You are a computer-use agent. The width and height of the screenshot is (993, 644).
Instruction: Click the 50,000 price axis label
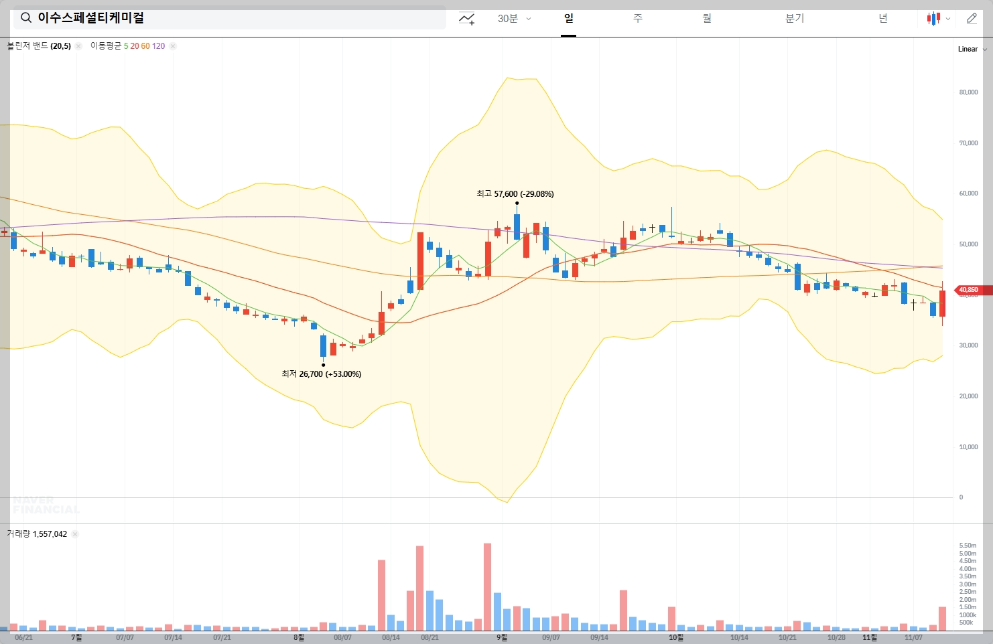[x=968, y=244]
